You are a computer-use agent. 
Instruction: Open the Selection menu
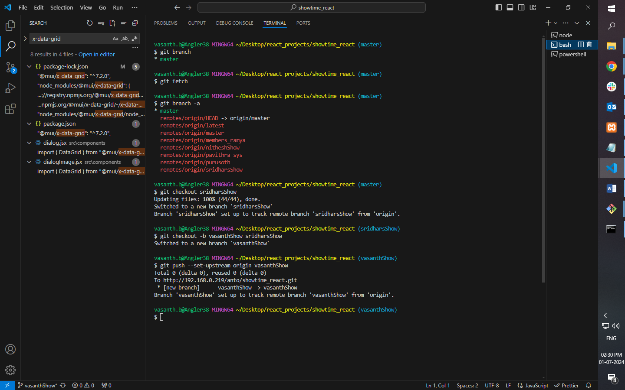tap(62, 7)
